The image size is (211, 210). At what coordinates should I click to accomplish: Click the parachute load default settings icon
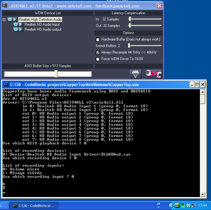tap(136, 74)
